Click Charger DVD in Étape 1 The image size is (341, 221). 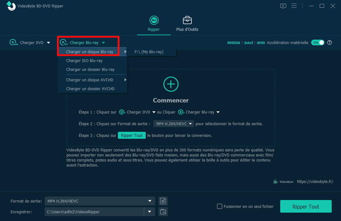tap(138, 112)
